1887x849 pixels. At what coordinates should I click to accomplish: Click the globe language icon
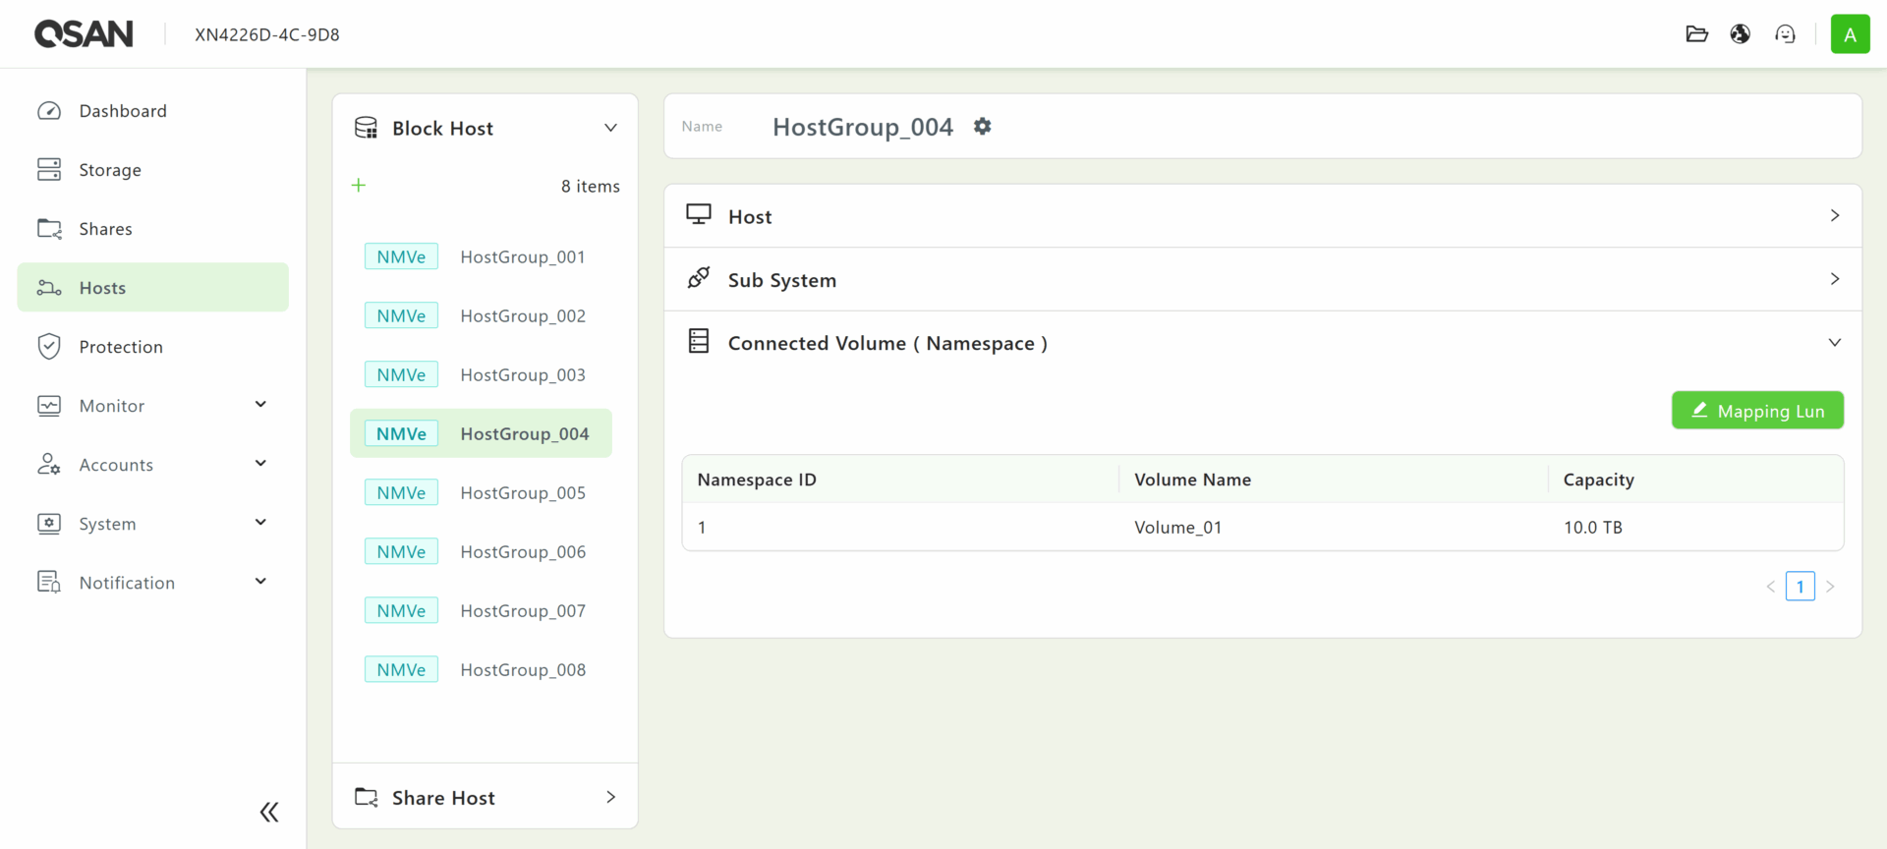click(1741, 34)
